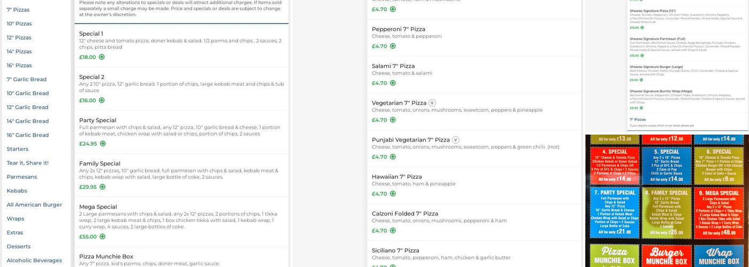Click plus icon for Party Special
This screenshot has width=749, height=267.
coord(103,144)
